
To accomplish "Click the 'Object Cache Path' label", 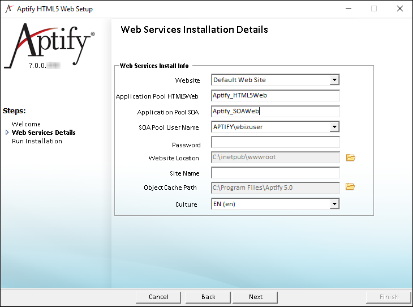I will pyautogui.click(x=170, y=187).
